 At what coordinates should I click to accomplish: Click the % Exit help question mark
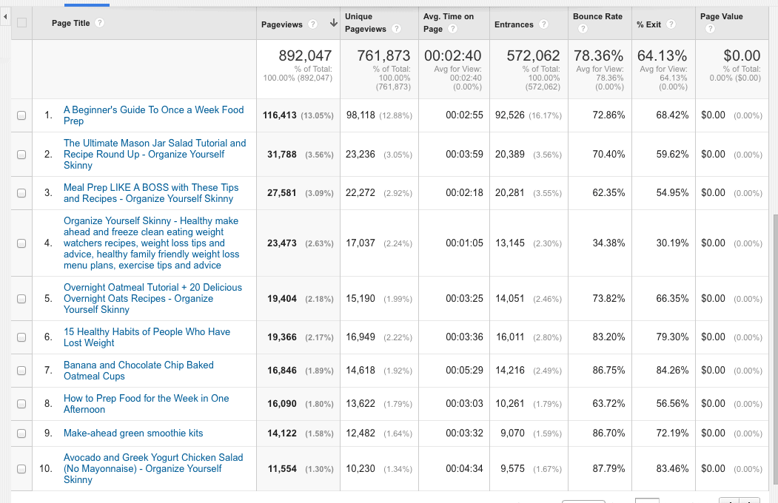[671, 24]
